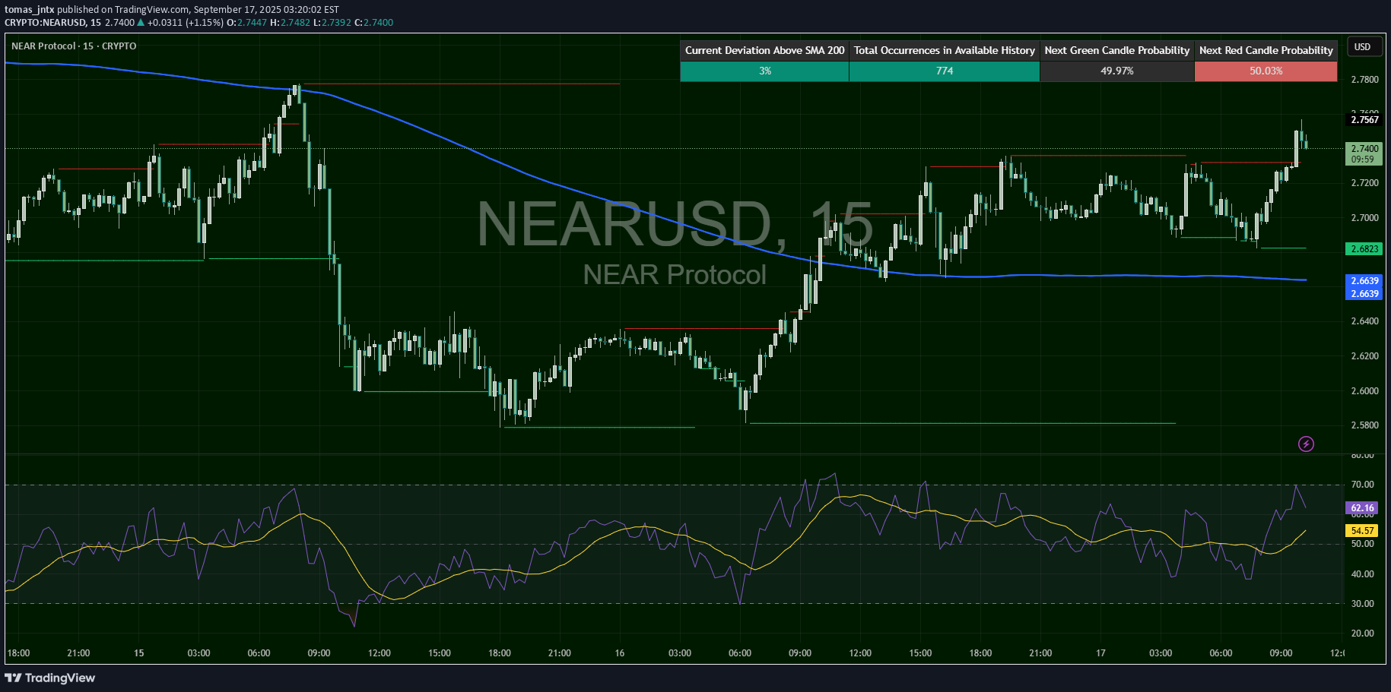The image size is (1391, 692).
Task: Click the CRYPTO:NEARUSD, 15 symbol text
Action: click(x=52, y=23)
